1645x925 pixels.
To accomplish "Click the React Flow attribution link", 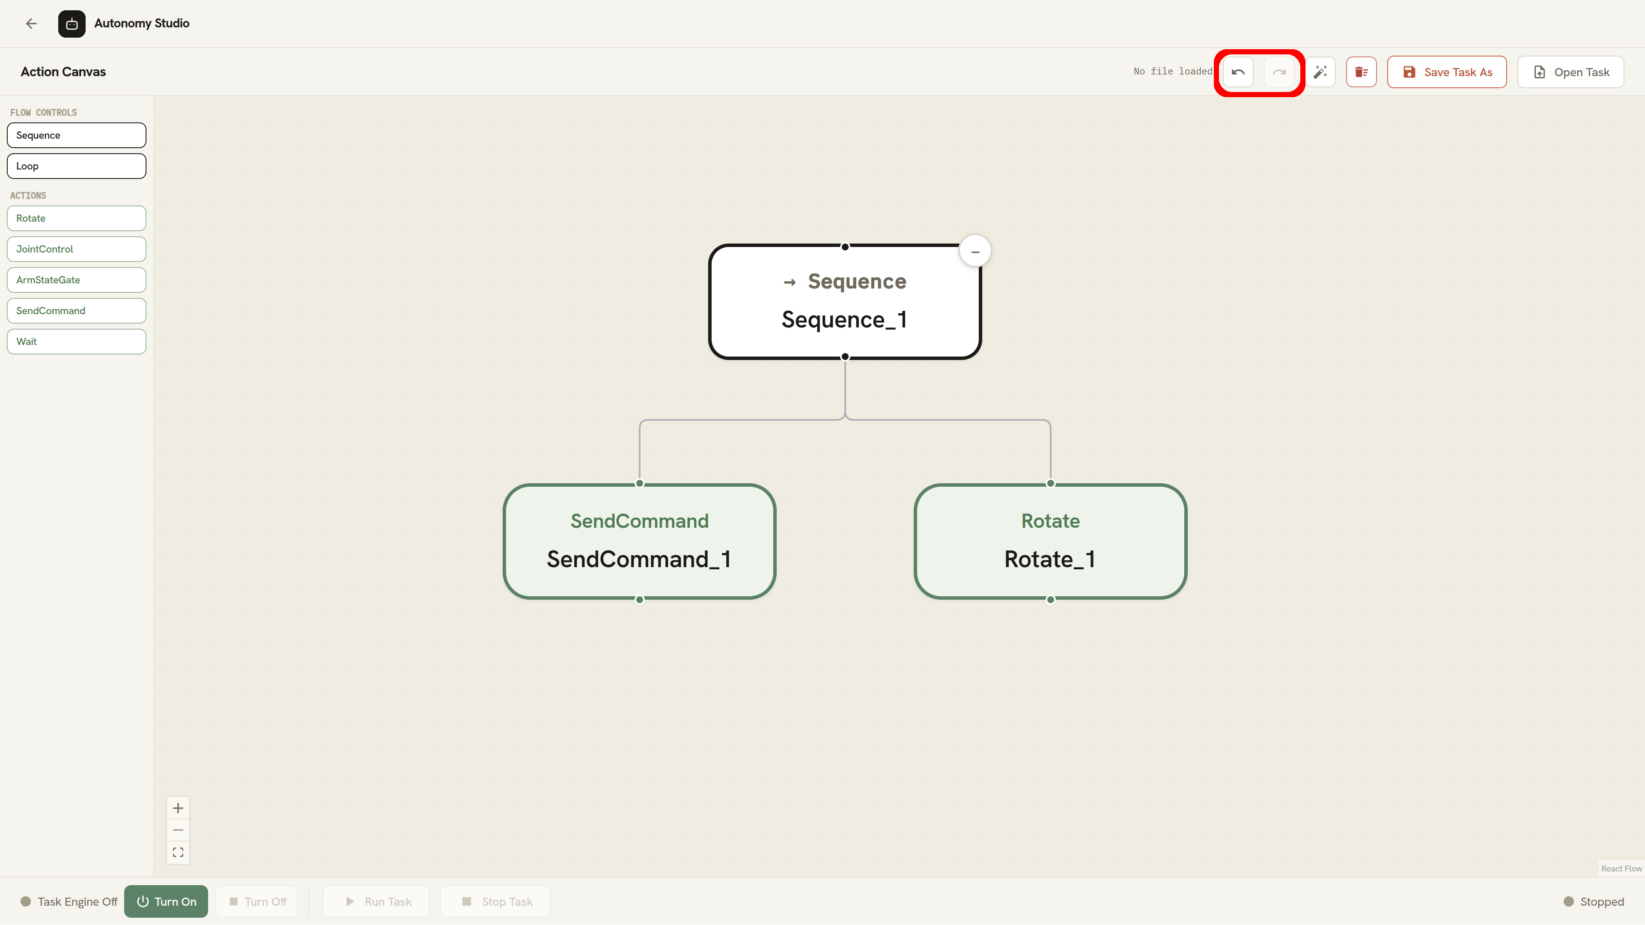I will (x=1621, y=869).
